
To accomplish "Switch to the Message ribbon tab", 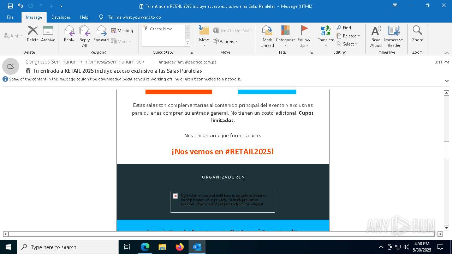I will click(x=34, y=17).
